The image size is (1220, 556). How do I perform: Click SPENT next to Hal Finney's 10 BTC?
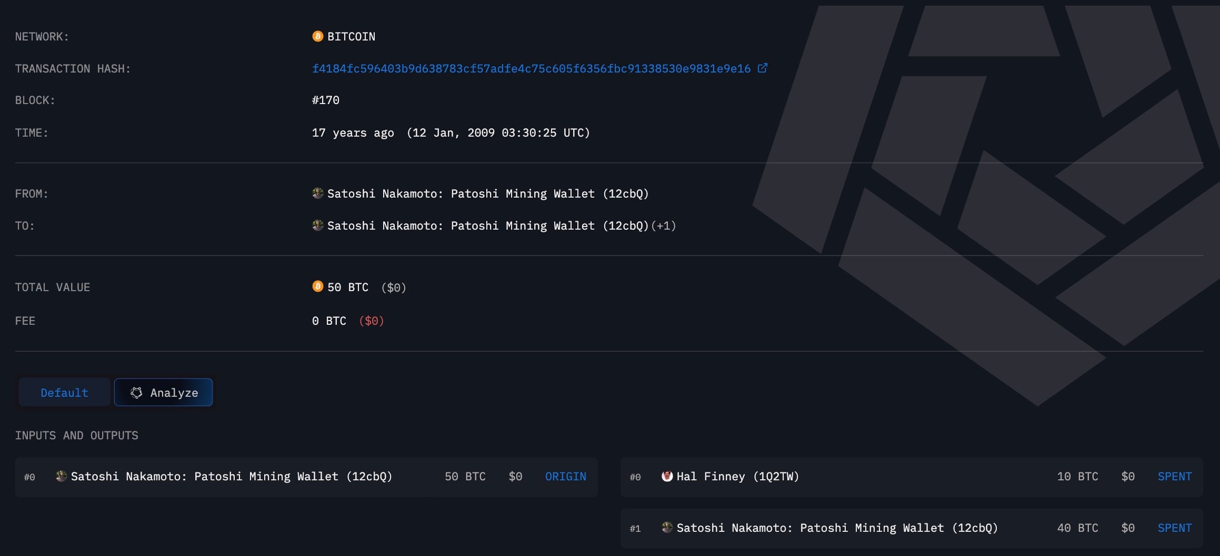tap(1174, 476)
